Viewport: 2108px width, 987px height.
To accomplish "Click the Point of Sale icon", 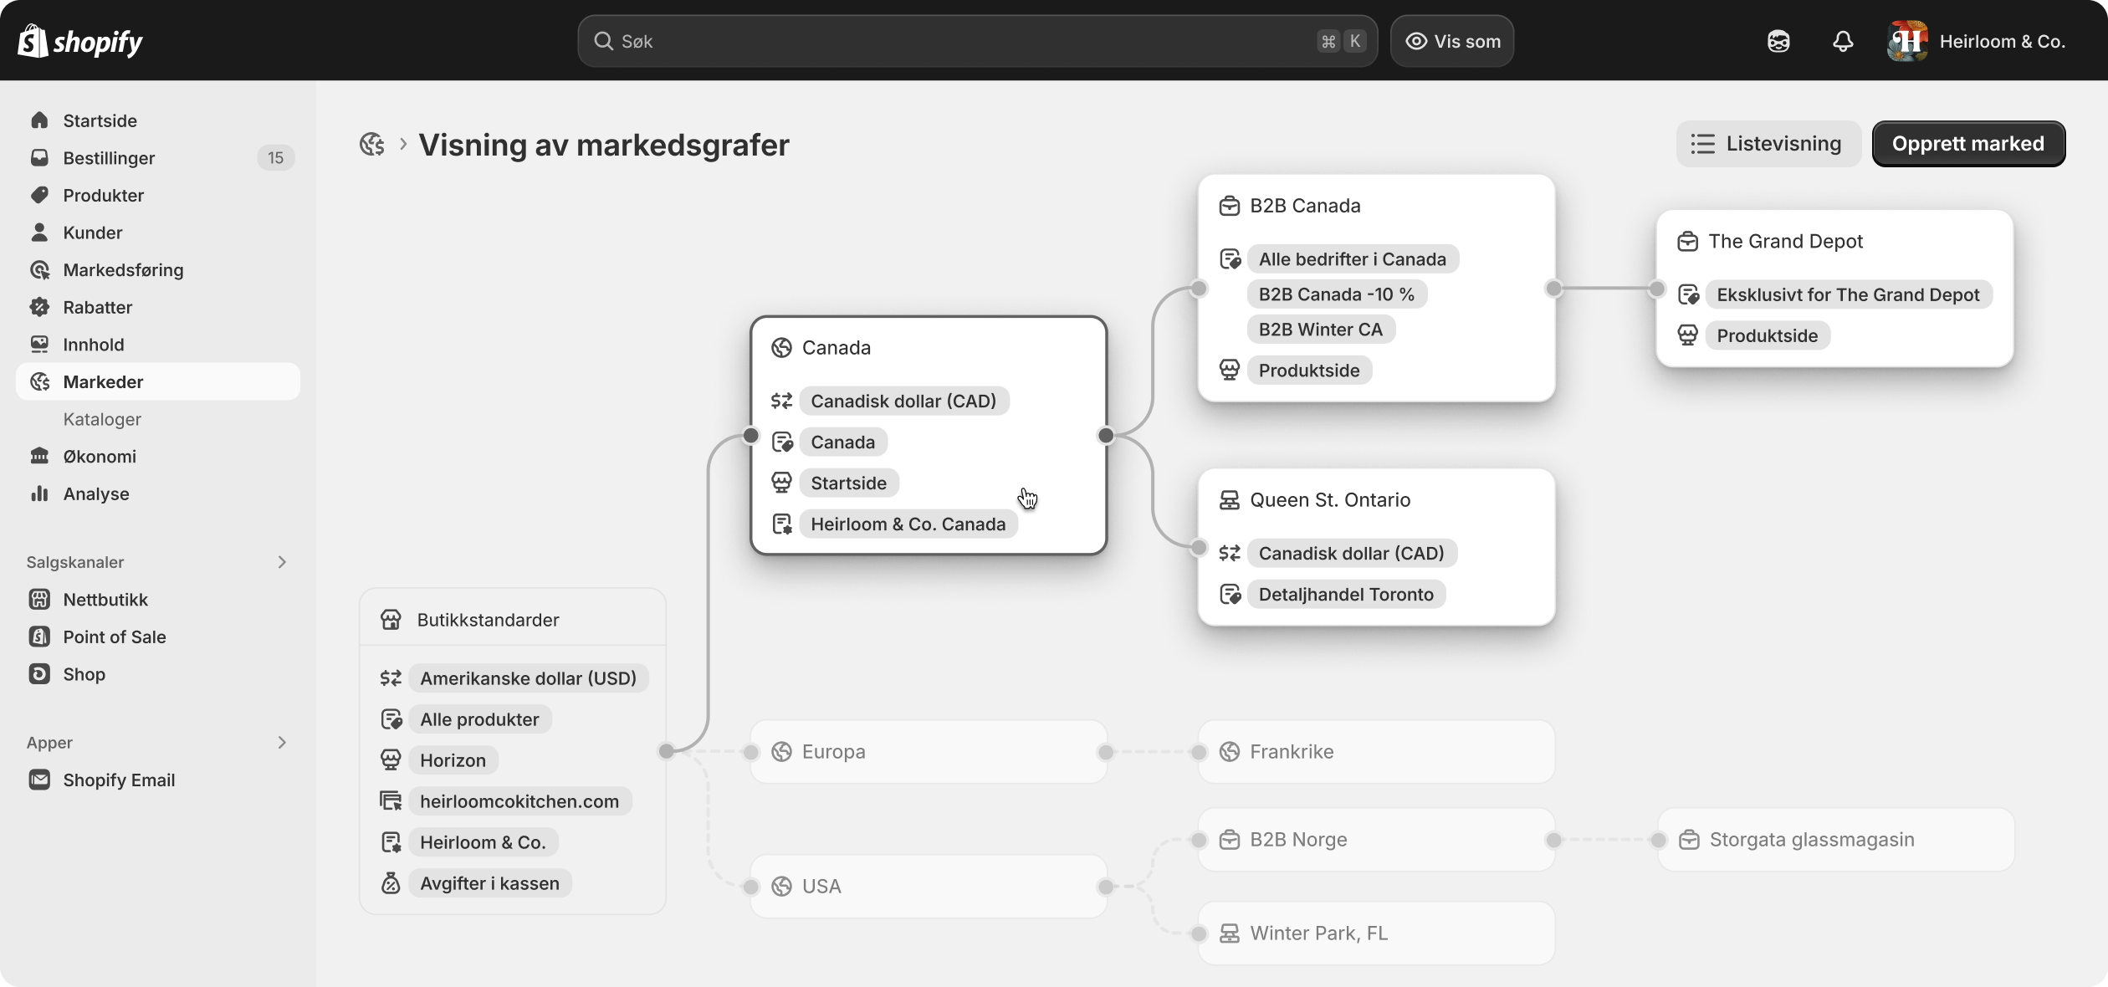I will pyautogui.click(x=39, y=637).
